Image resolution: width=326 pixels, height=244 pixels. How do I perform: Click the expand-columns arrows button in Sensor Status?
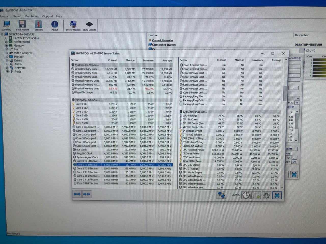[77, 194]
